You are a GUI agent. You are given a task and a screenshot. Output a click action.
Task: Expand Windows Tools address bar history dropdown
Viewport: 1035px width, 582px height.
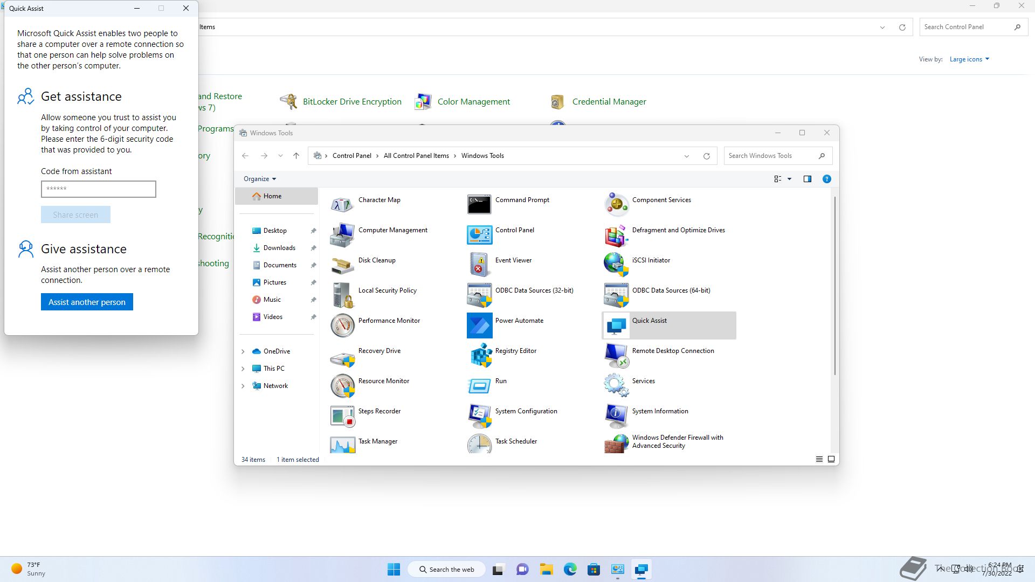coord(687,156)
